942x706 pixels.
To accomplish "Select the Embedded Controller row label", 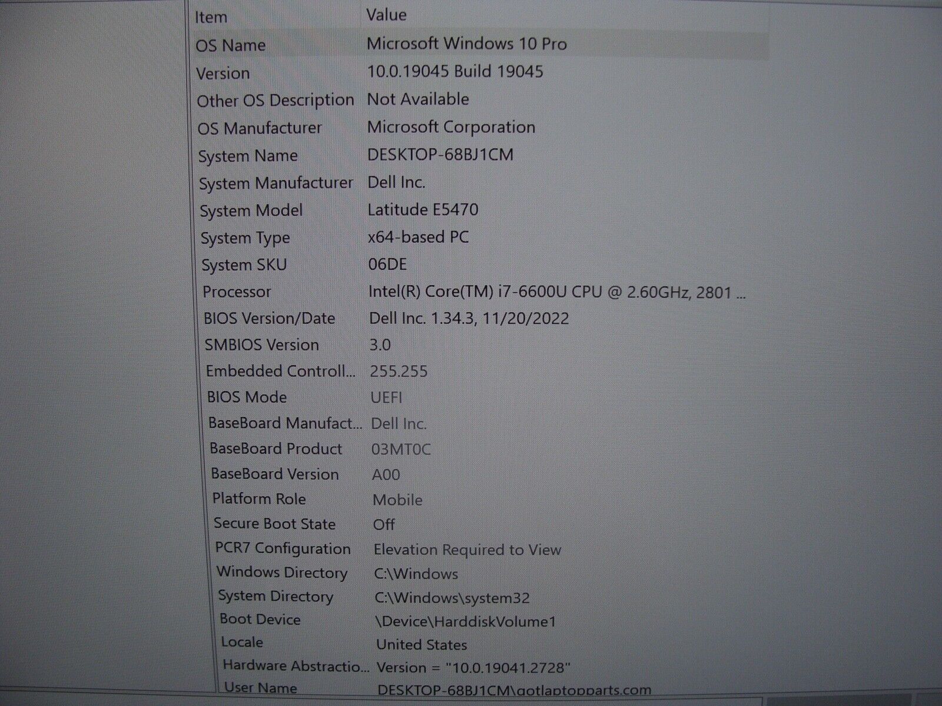I will pyautogui.click(x=281, y=371).
